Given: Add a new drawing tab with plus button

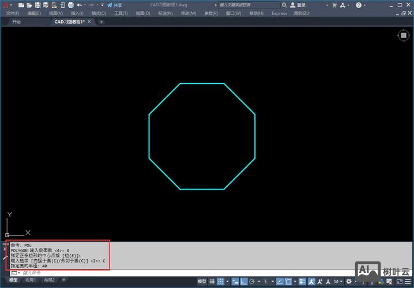Looking at the screenshot, I should 101,22.
